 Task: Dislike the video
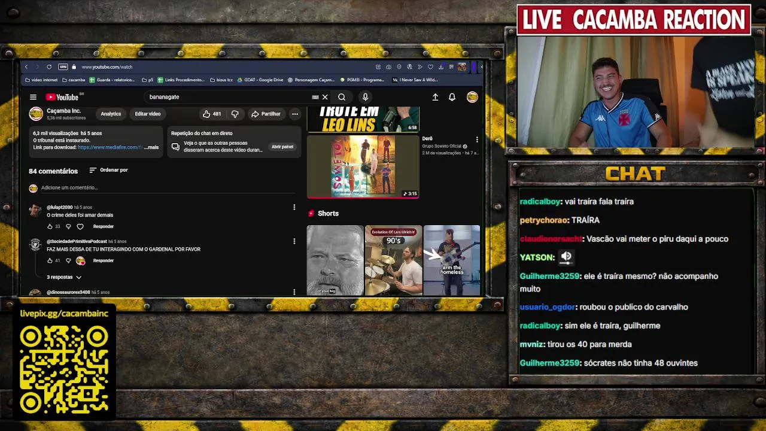235,114
